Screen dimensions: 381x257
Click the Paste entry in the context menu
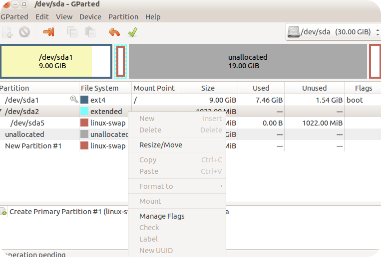pos(177,171)
